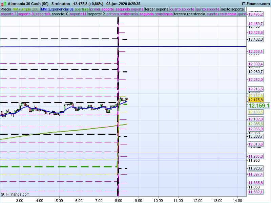Click the cuarta resistencia label

pos(222,14)
